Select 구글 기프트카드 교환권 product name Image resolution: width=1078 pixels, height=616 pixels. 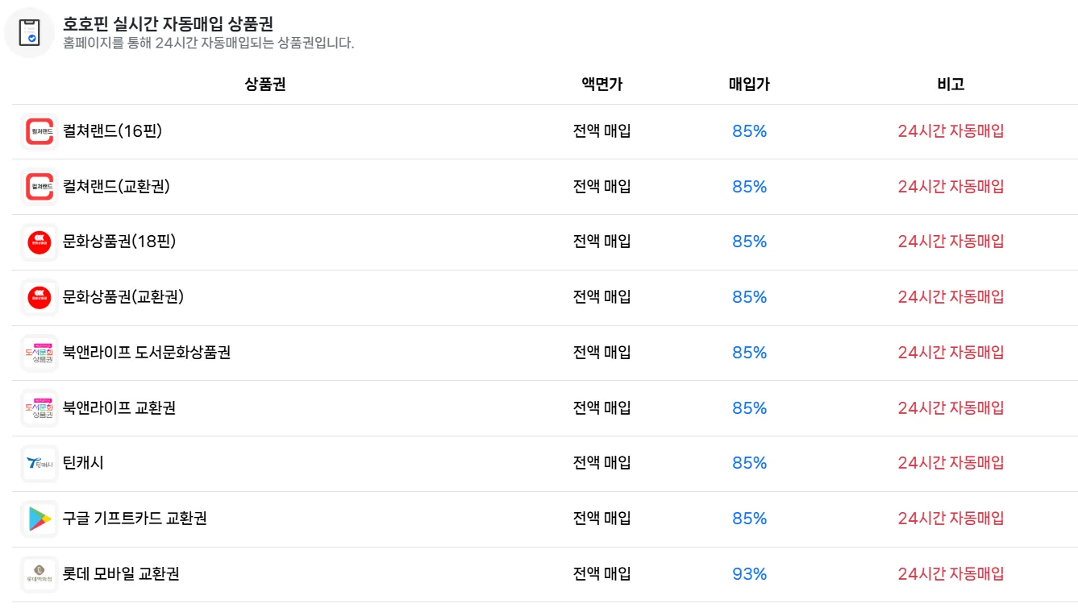tap(135, 519)
